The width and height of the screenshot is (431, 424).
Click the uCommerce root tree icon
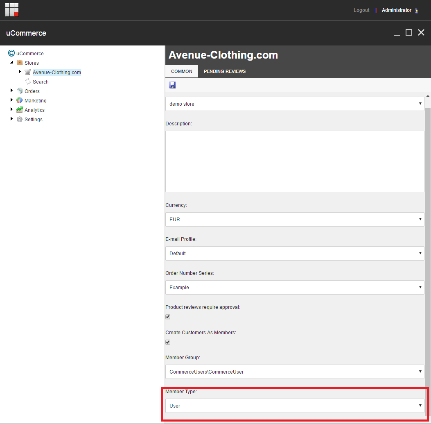point(11,53)
